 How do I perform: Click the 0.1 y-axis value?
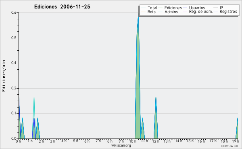(x=14, y=113)
